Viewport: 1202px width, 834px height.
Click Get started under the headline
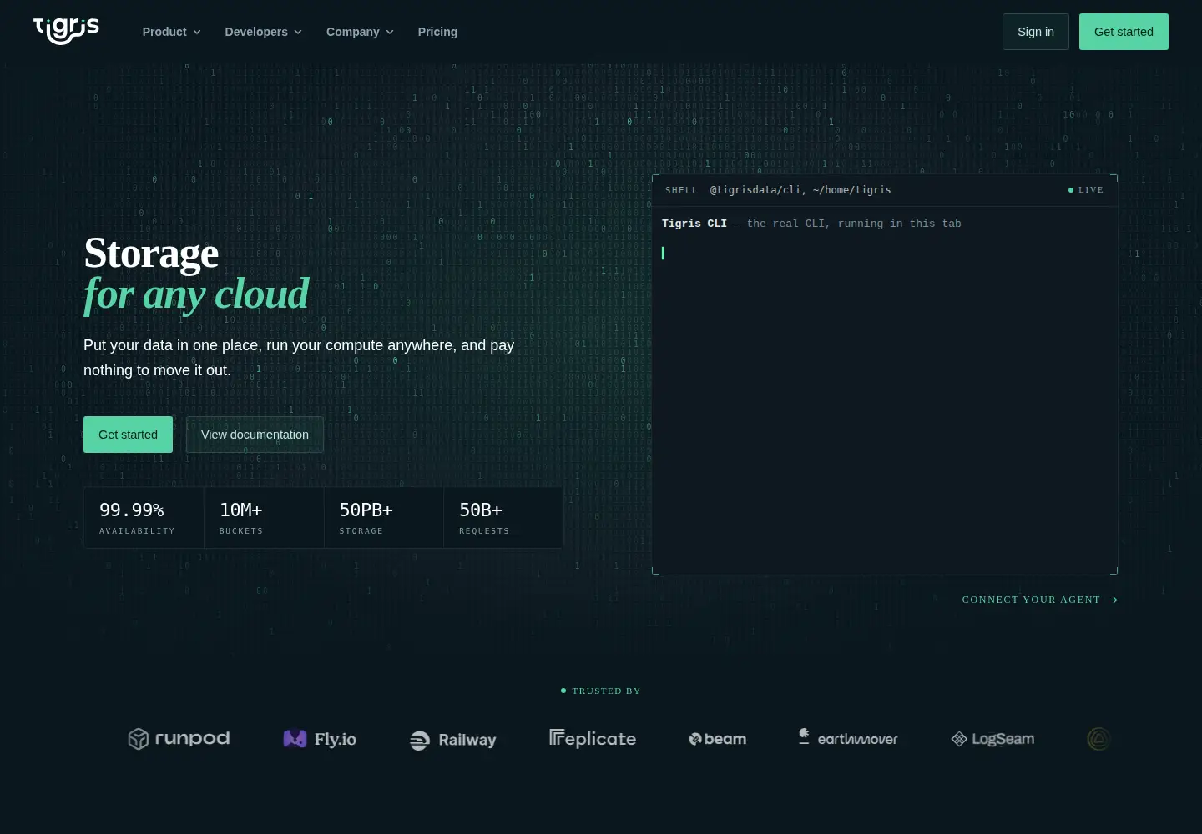[x=128, y=435]
